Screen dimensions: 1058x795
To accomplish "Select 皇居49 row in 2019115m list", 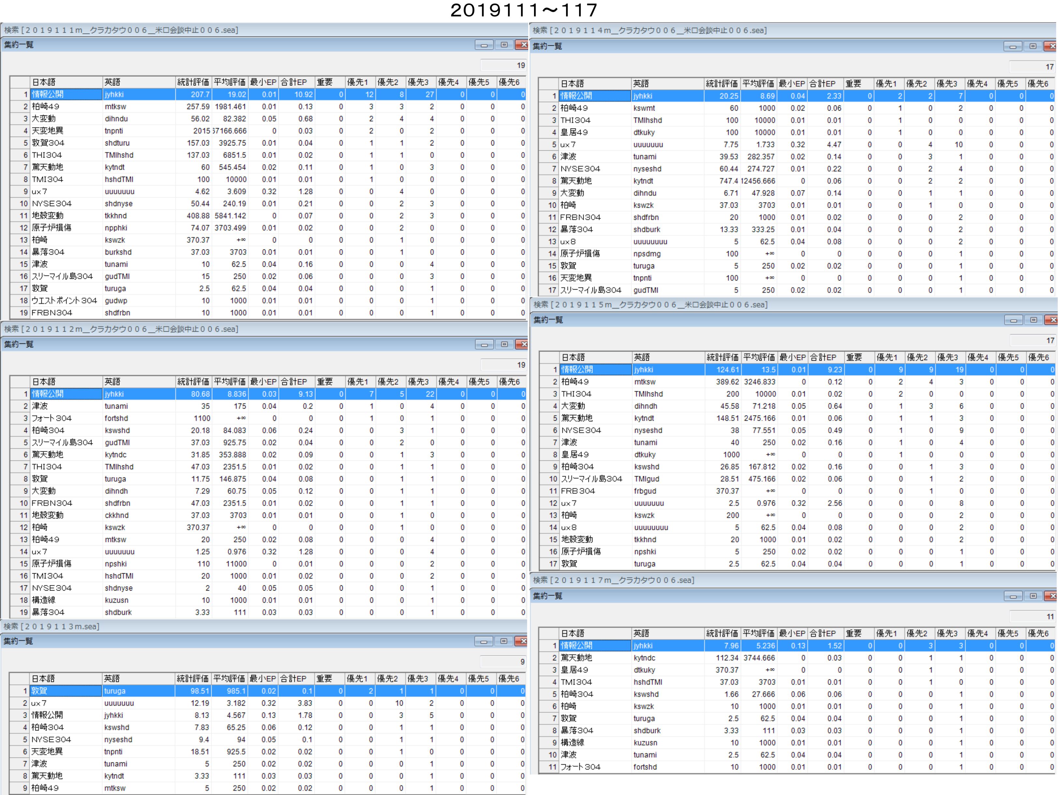I will pyautogui.click(x=575, y=455).
